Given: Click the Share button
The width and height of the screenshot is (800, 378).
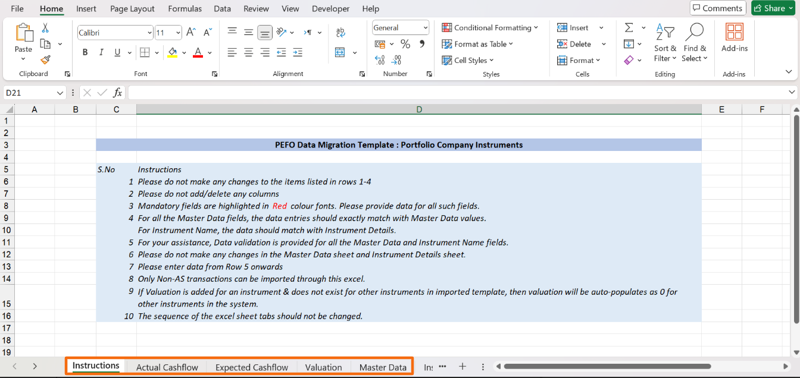Looking at the screenshot, I should [773, 8].
